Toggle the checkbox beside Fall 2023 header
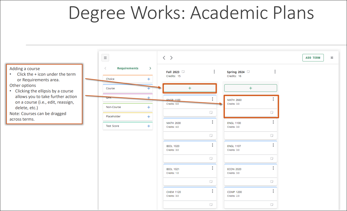 coord(183,71)
